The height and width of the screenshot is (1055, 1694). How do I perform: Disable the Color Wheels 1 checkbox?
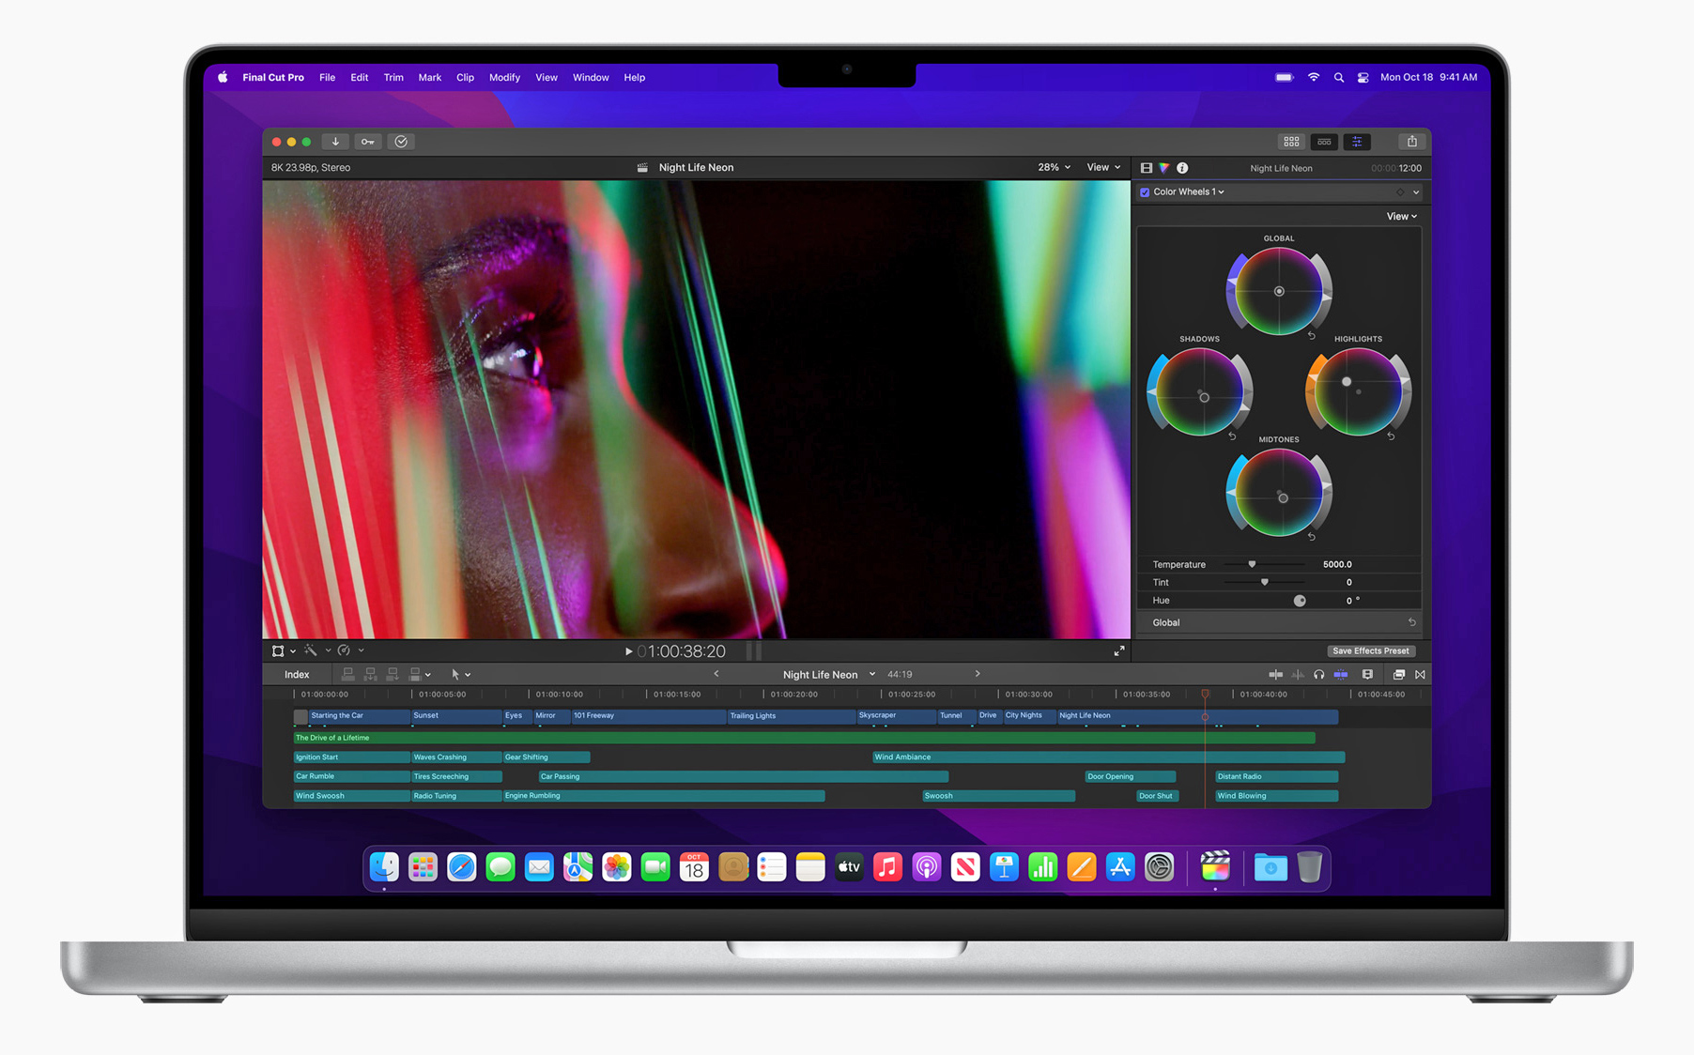click(1145, 192)
